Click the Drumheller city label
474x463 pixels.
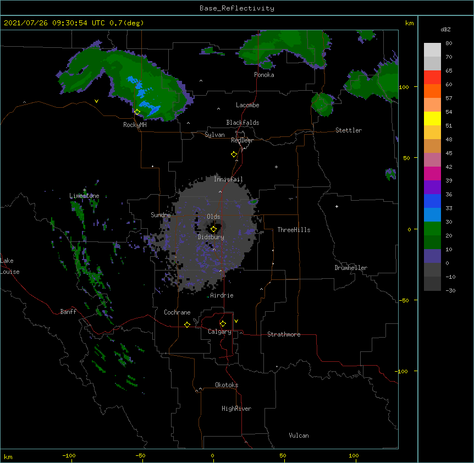click(351, 268)
